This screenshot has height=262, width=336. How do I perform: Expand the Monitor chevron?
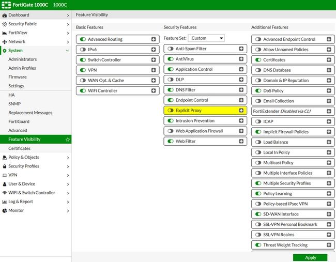pos(68,211)
